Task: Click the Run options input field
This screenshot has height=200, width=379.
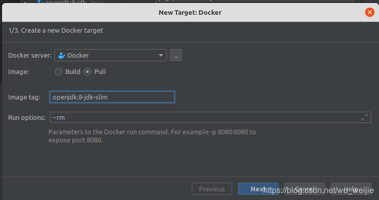Action: [x=211, y=117]
